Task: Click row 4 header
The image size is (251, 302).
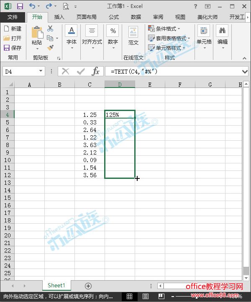Action: coord(7,115)
